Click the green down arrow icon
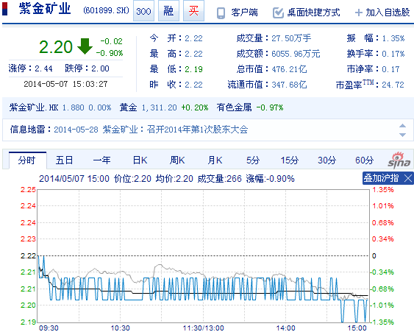Viewport: 414px width, 332px height. coord(85,46)
